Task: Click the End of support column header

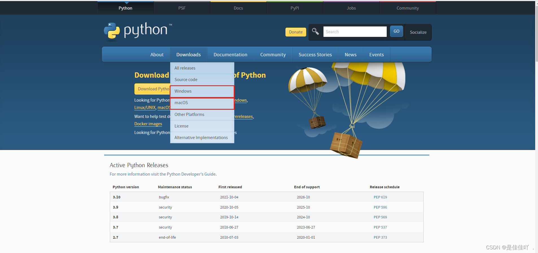Action: click(x=307, y=187)
